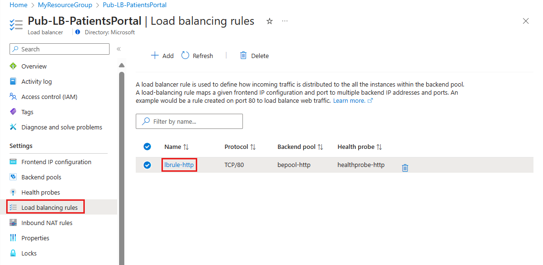Viewport: 543px width, 265px height.
Task: Sort by Health probe column arrows
Action: pos(379,147)
